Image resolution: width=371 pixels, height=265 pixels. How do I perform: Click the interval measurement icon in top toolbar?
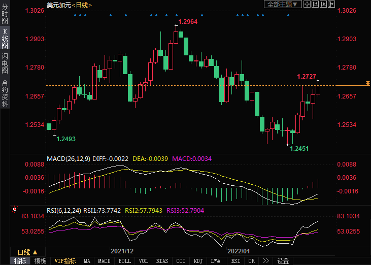[316, 4]
